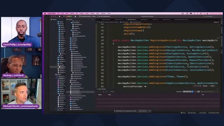Click the Michael Stonis video thumbnail
The width and height of the screenshot is (224, 126).
pyautogui.click(x=21, y=94)
